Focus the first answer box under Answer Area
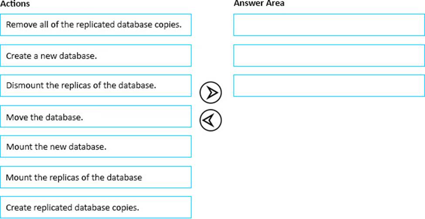 coord(329,25)
